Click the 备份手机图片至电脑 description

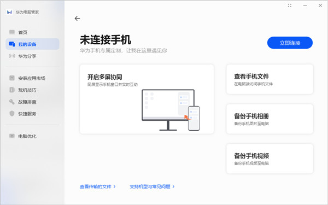251,124
